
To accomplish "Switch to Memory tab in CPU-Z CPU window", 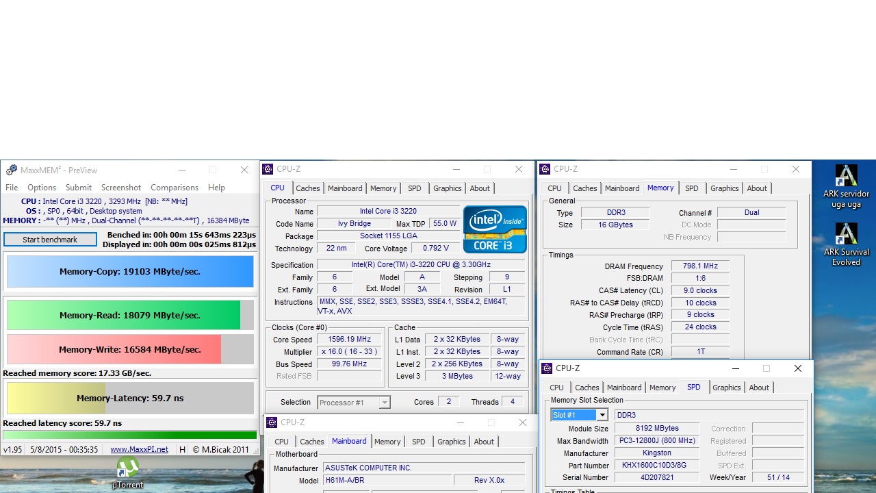I will point(383,188).
